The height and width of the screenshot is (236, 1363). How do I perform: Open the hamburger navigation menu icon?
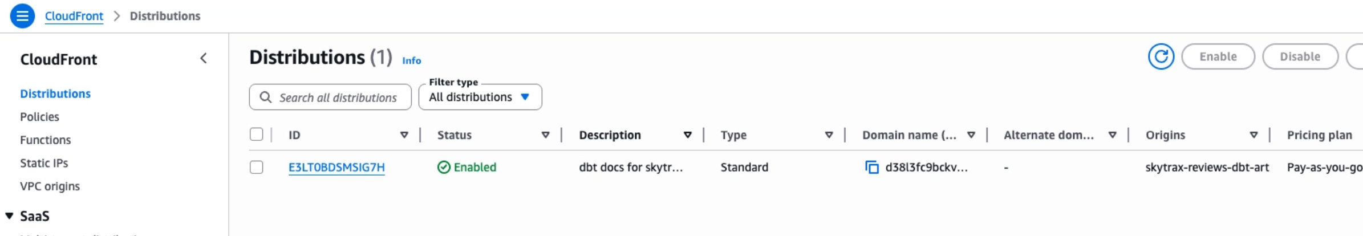click(22, 16)
